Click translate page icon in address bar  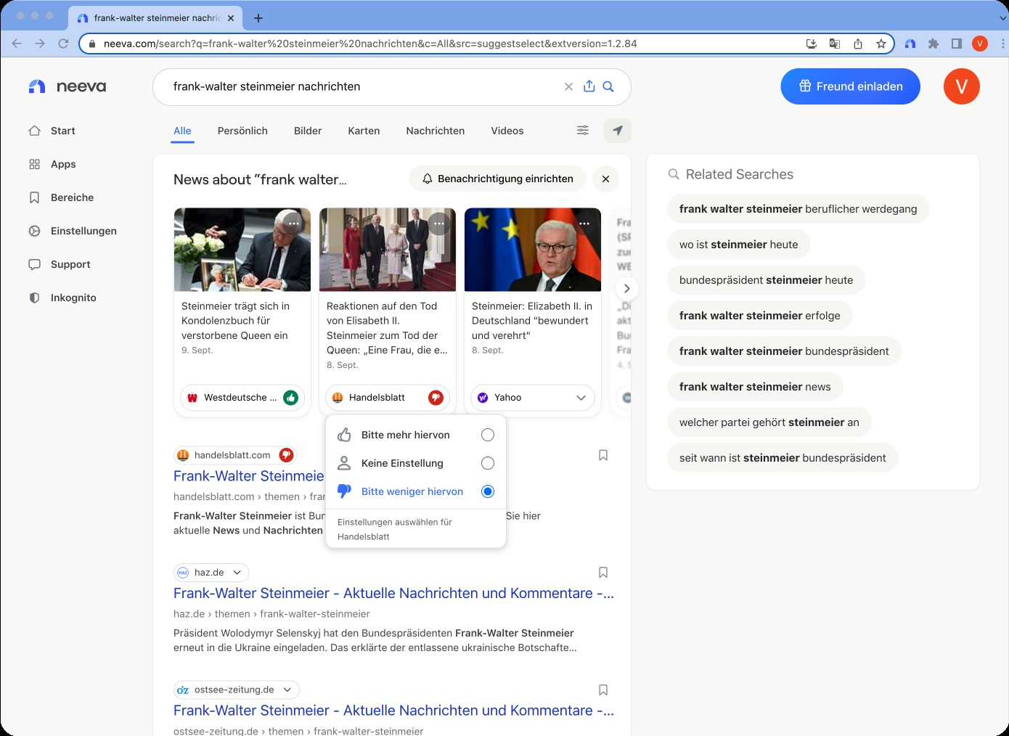tap(835, 44)
